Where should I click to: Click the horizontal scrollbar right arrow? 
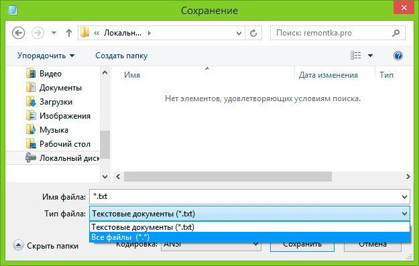[x=408, y=176]
